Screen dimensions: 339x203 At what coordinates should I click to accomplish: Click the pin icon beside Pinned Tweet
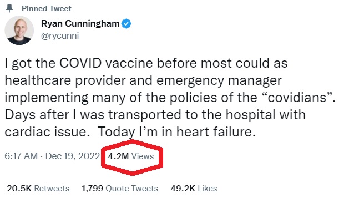point(9,8)
